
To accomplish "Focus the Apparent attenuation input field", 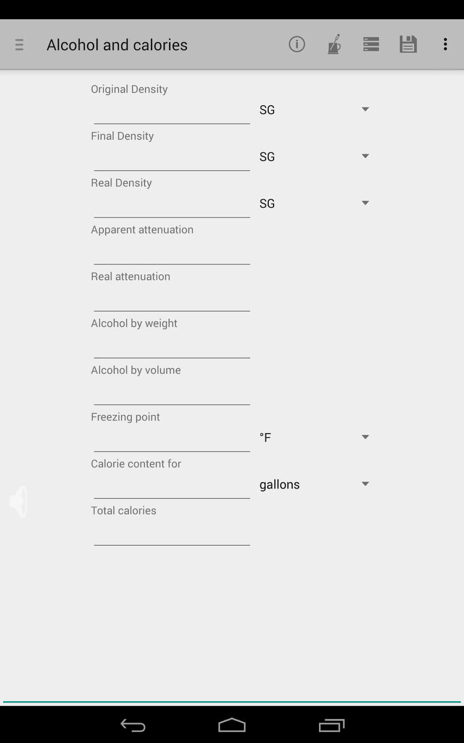I will (x=172, y=252).
